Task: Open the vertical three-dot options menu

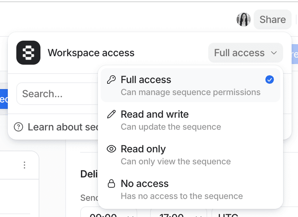Action: pos(24,165)
